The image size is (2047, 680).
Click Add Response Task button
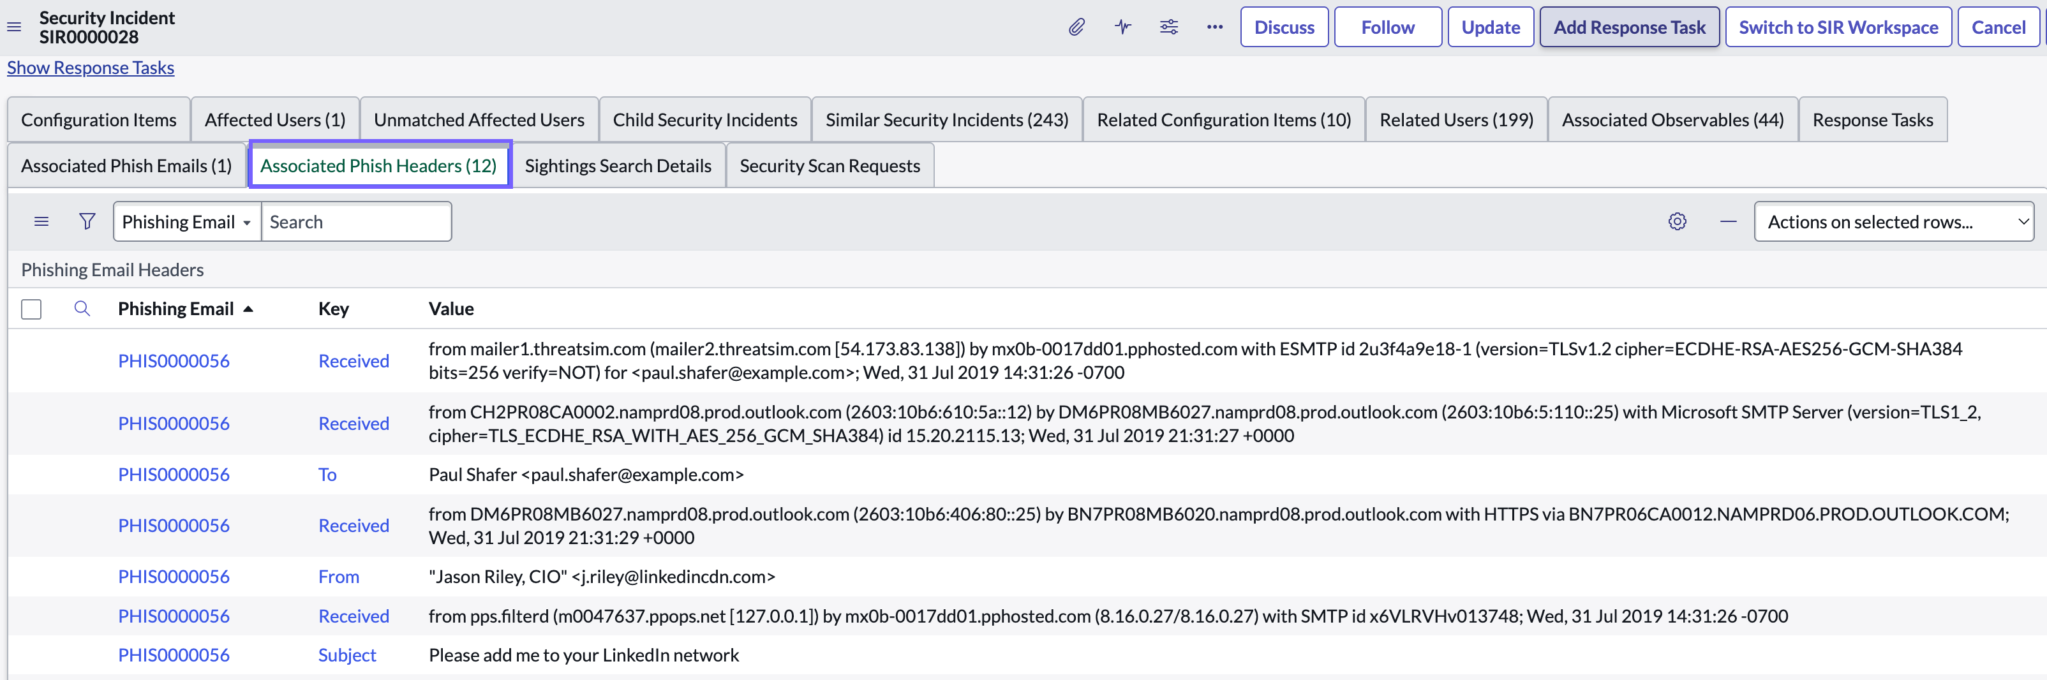1629,28
